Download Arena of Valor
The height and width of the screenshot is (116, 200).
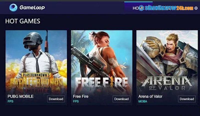pyautogui.click(x=187, y=99)
